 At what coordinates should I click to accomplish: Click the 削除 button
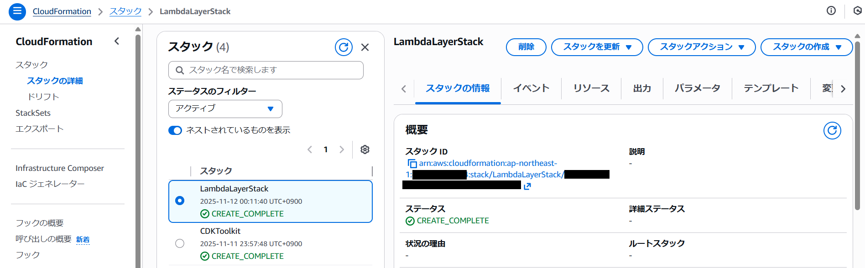tap(526, 47)
